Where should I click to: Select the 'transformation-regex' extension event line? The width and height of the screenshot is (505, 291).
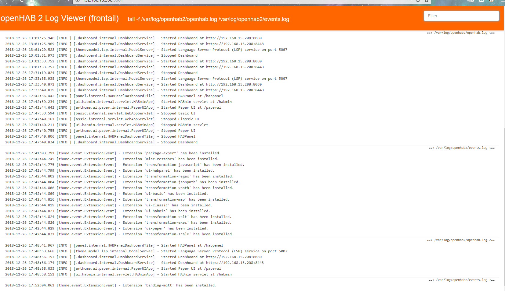tap(119, 176)
